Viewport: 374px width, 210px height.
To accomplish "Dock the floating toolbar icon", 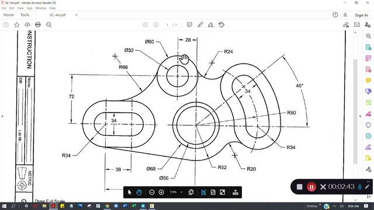I will pos(236,192).
